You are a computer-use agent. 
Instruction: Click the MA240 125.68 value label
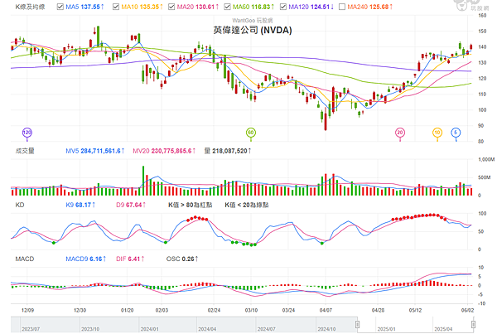click(370, 7)
